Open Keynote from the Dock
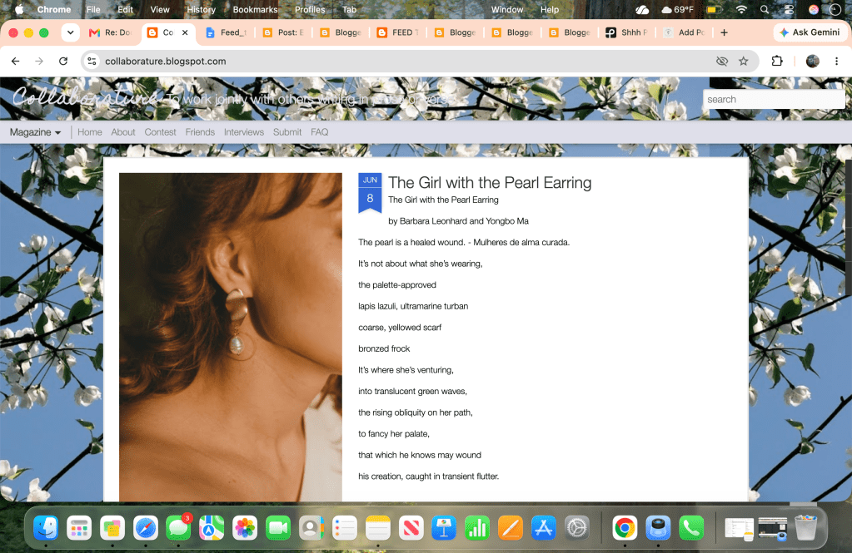Viewport: 852px width, 553px height. pos(444,527)
